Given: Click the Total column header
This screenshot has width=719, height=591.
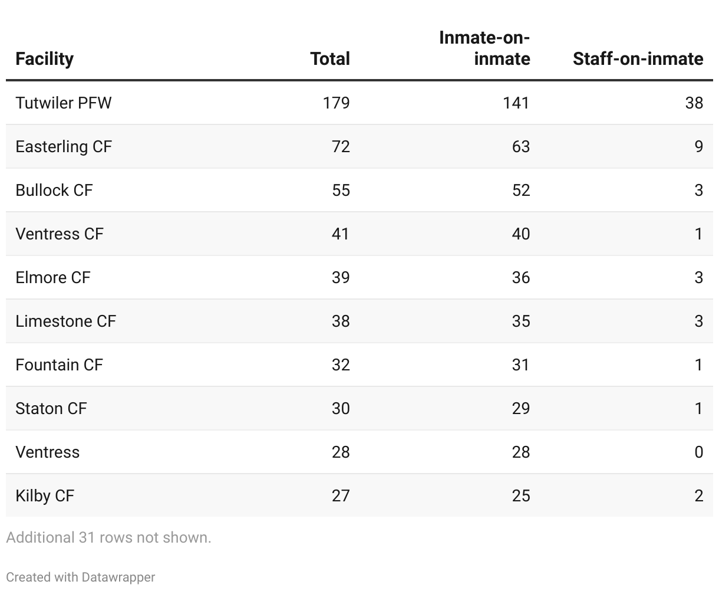Looking at the screenshot, I should [330, 59].
